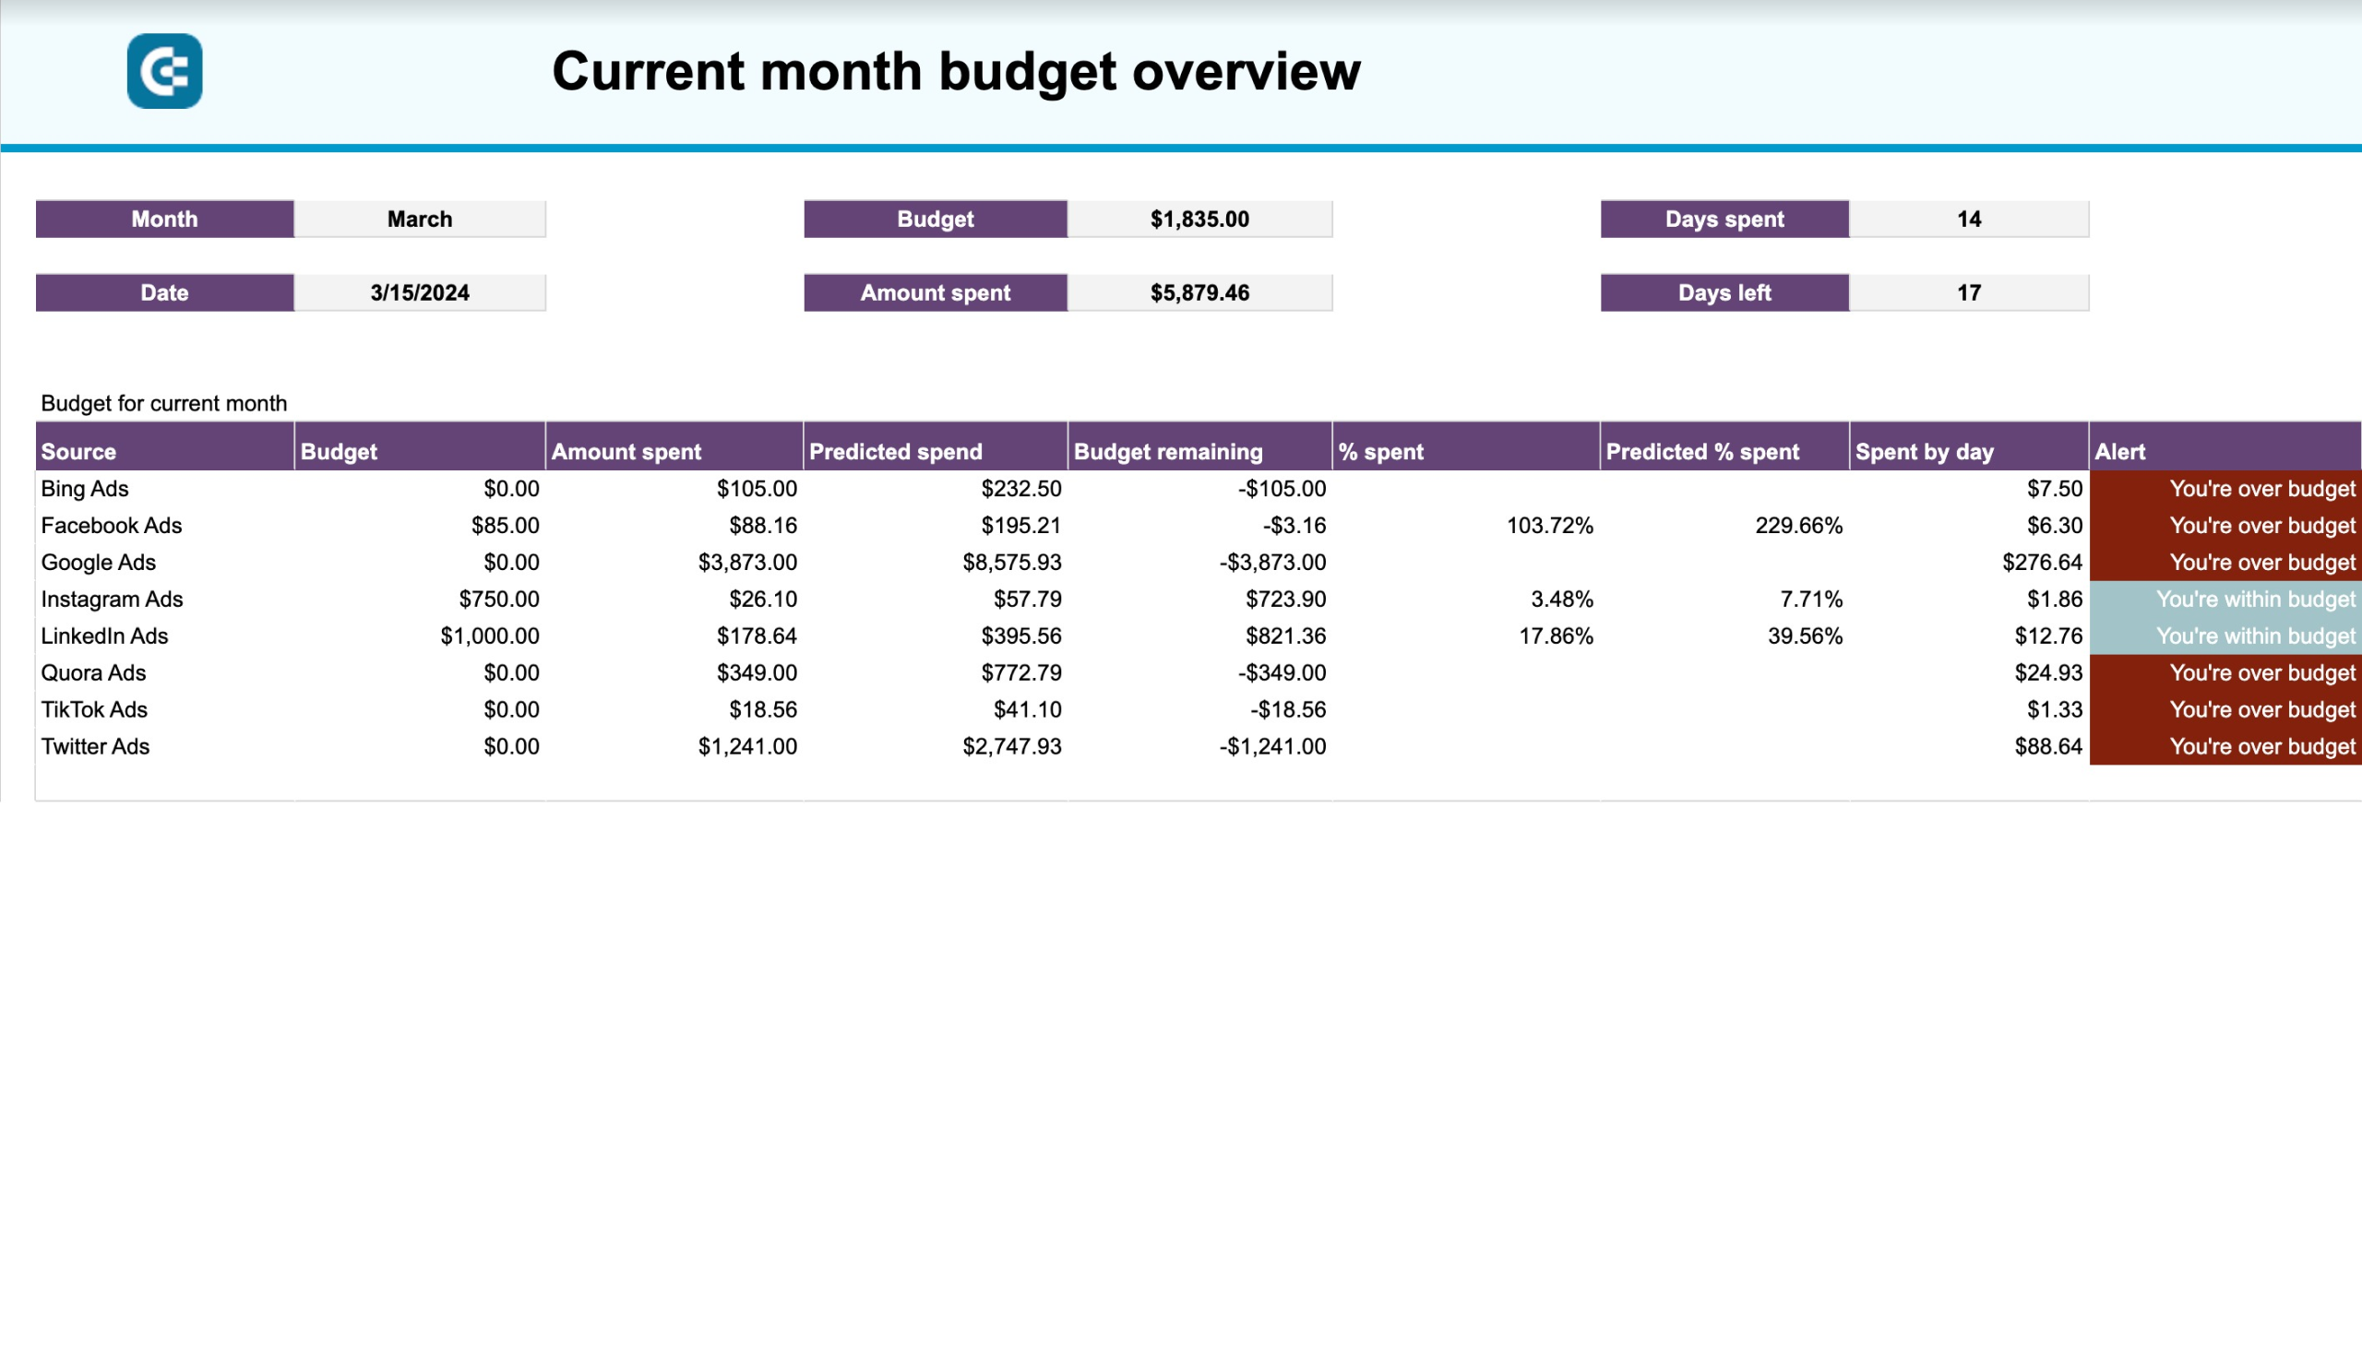Toggle the March month field value
The width and height of the screenshot is (2362, 1354).
tap(420, 219)
